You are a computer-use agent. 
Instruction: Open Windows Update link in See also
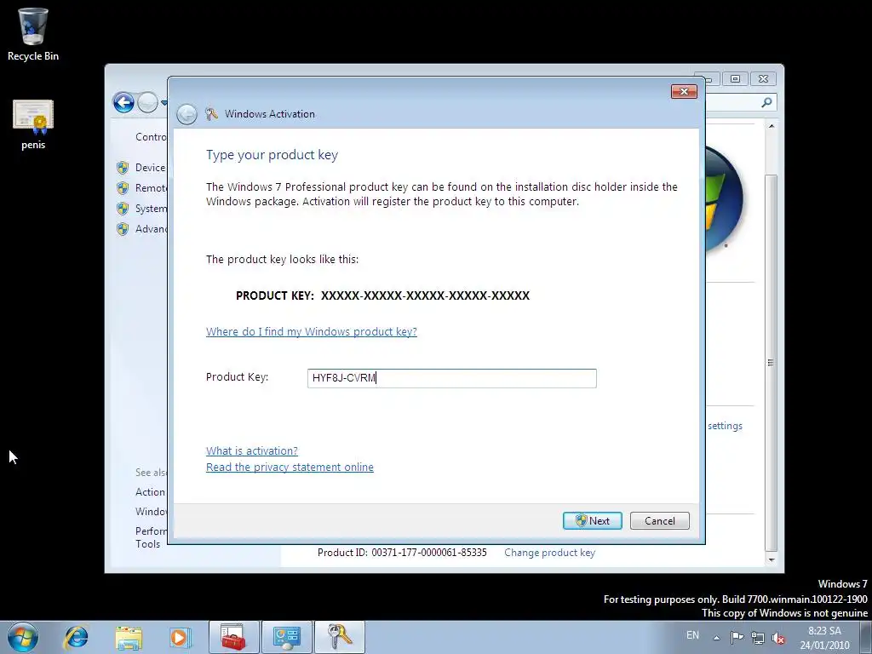151,512
